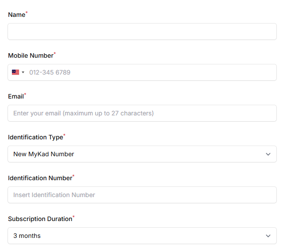Click the Email input field
The image size is (287, 249).
point(142,113)
